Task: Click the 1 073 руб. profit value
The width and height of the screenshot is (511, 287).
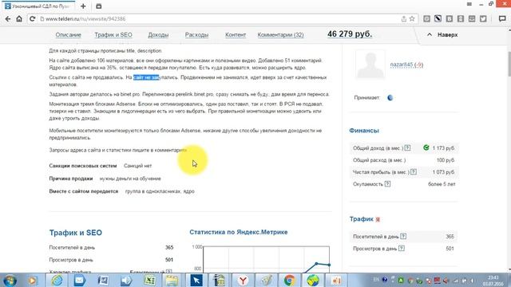Action: click(x=443, y=172)
